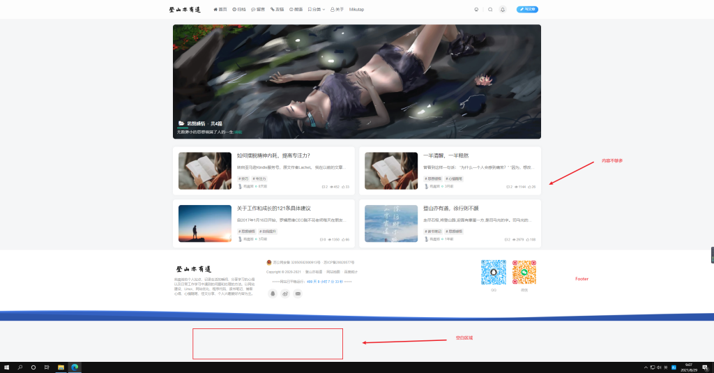Open the 归档 archive menu item
This screenshot has width=714, height=373.
pyautogui.click(x=239, y=9)
